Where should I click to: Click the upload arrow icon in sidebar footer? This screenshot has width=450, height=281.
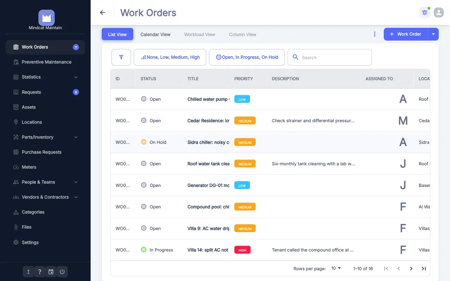coord(28,272)
